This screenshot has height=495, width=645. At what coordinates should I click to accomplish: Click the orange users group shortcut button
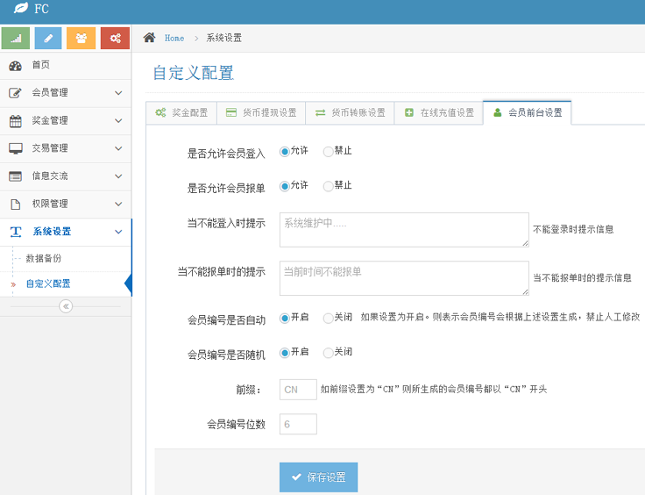point(82,39)
